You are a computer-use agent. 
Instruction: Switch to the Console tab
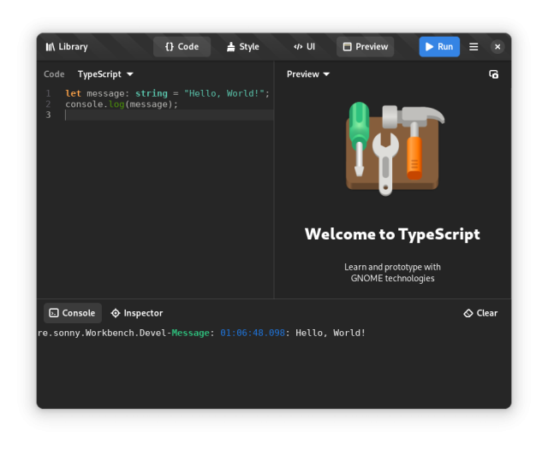click(x=73, y=313)
